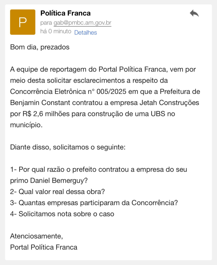The image size is (217, 265).
Task: Click the orange sender avatar with letter P
Action: 22,22
